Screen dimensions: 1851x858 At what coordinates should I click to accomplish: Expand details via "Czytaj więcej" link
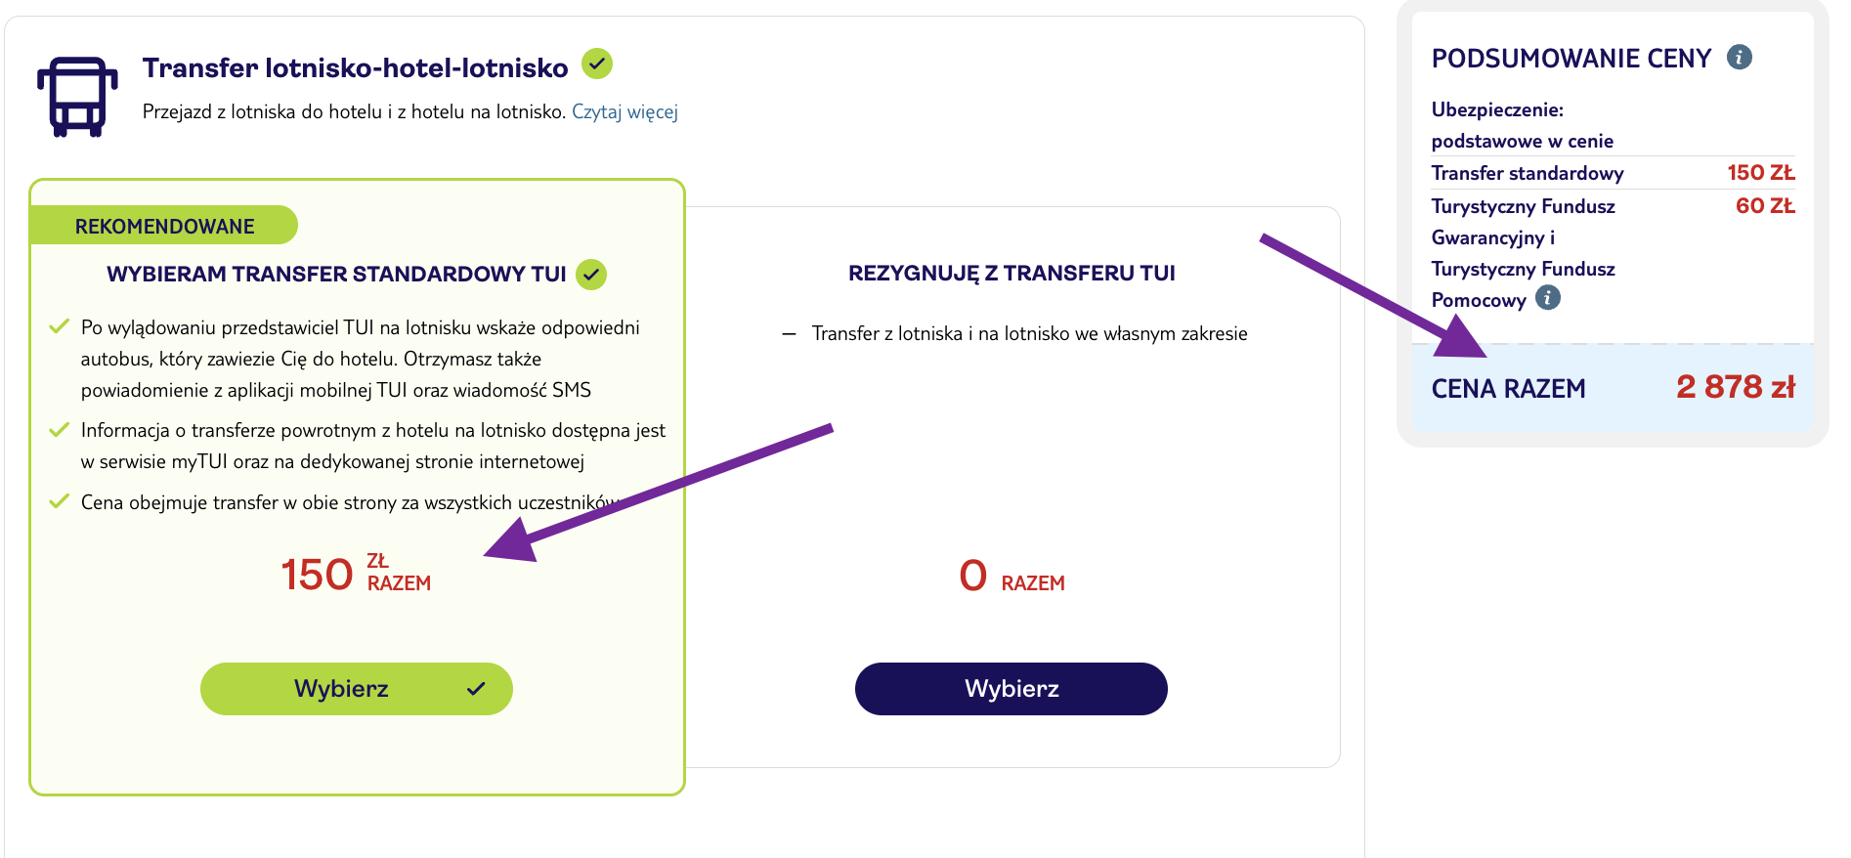coord(624,112)
